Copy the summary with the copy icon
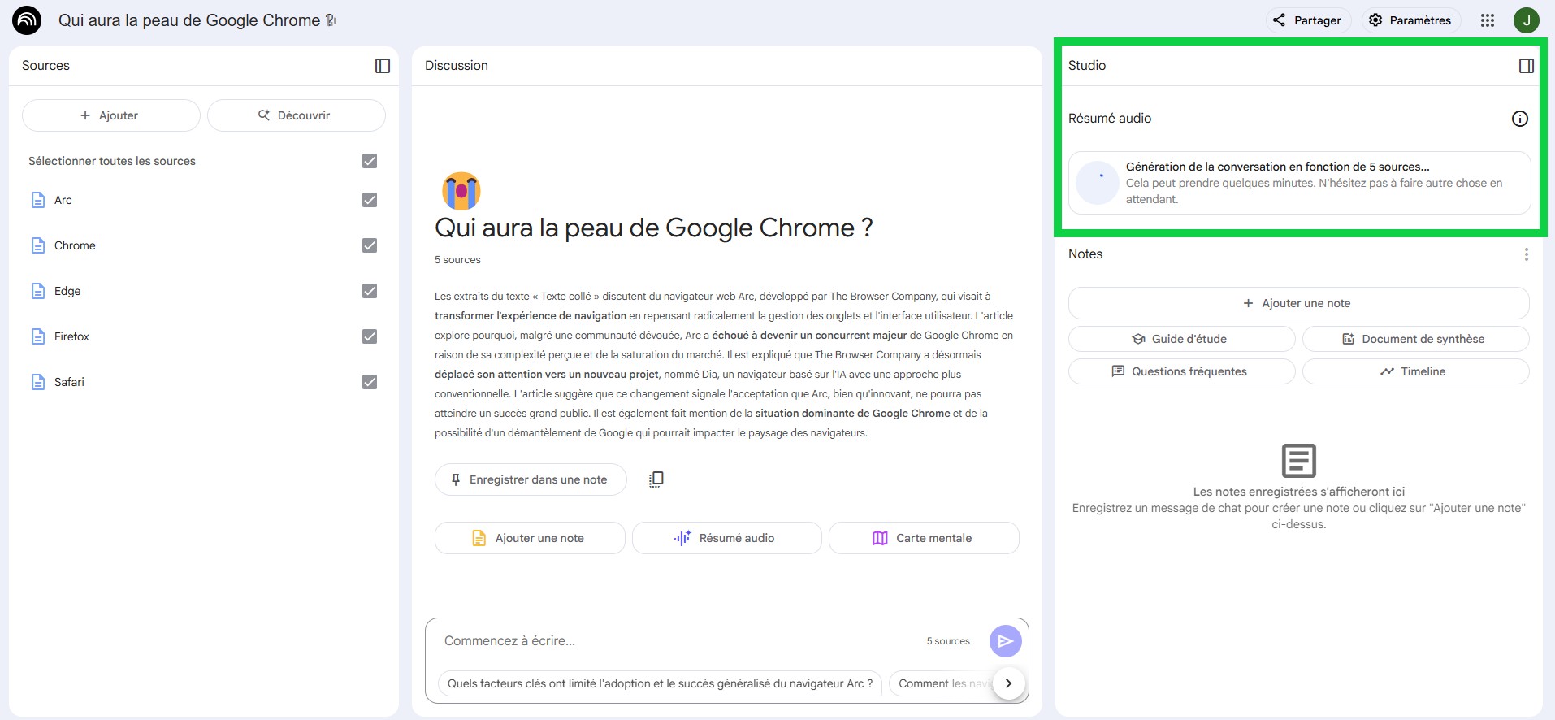 [656, 479]
